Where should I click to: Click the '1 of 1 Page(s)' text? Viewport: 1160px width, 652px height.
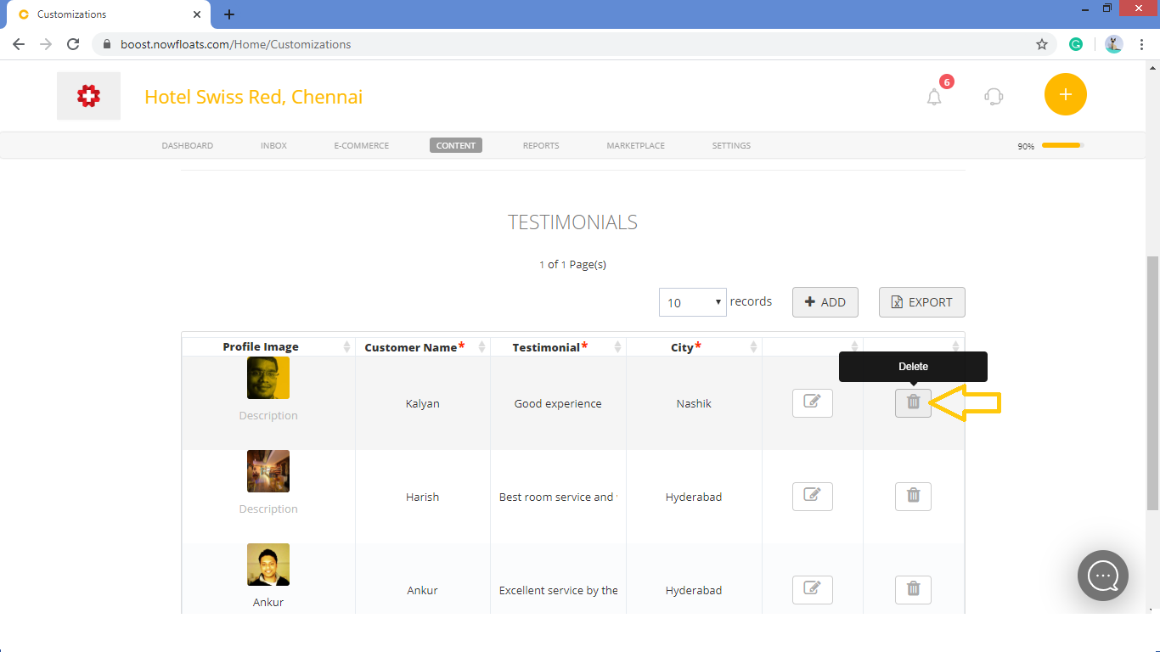tap(572, 264)
